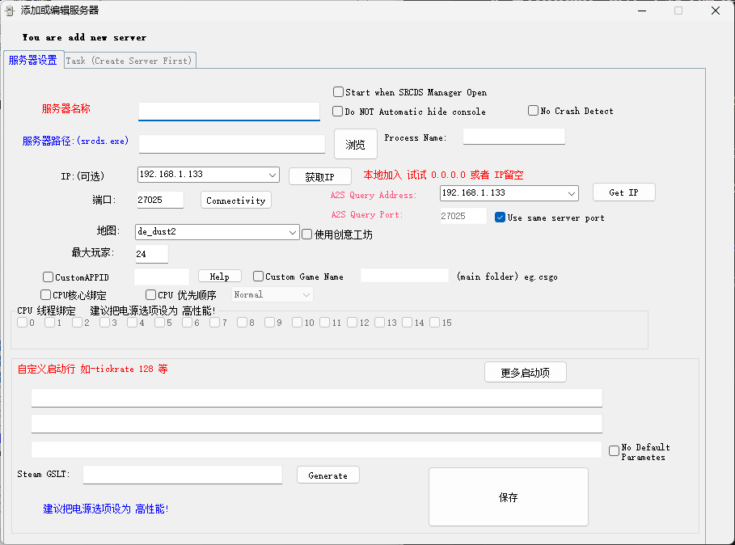
Task: Enable No Default Parametes
Action: tap(614, 450)
